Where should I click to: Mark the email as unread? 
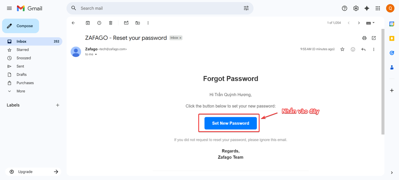[x=126, y=23]
